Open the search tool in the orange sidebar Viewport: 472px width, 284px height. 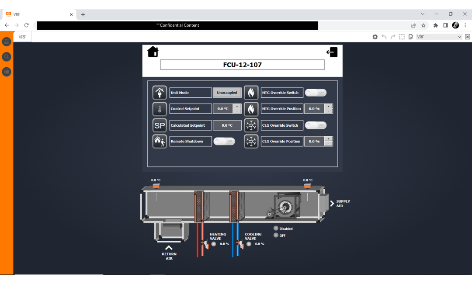[x=6, y=56]
